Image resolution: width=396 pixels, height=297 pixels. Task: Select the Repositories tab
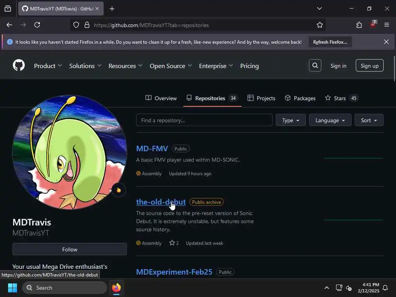pyautogui.click(x=212, y=98)
